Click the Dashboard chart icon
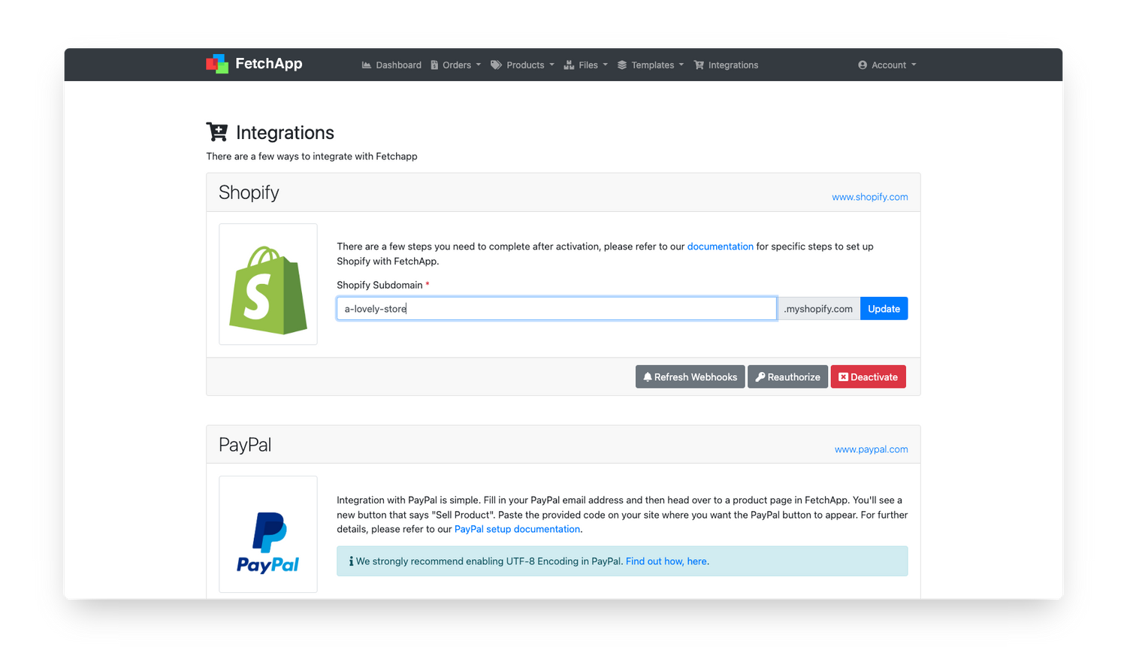 pyautogui.click(x=367, y=65)
